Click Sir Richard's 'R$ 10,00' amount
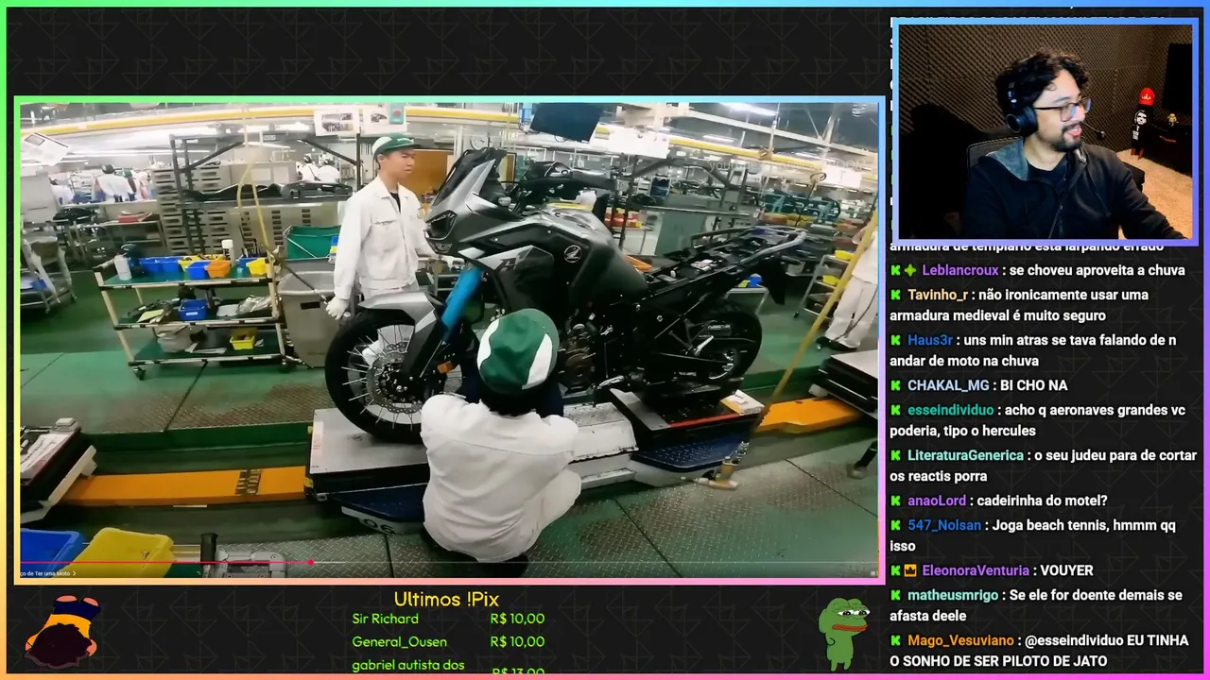This screenshot has height=680, width=1210. (x=517, y=619)
